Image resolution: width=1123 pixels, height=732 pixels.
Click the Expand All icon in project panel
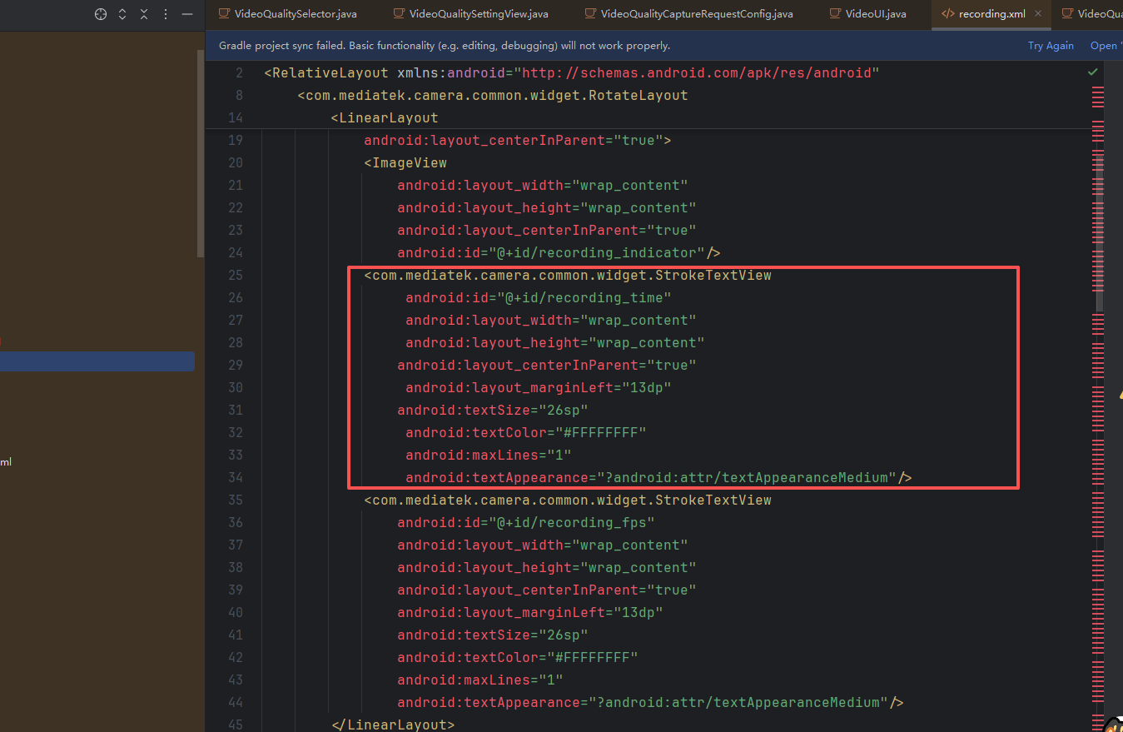tap(122, 14)
